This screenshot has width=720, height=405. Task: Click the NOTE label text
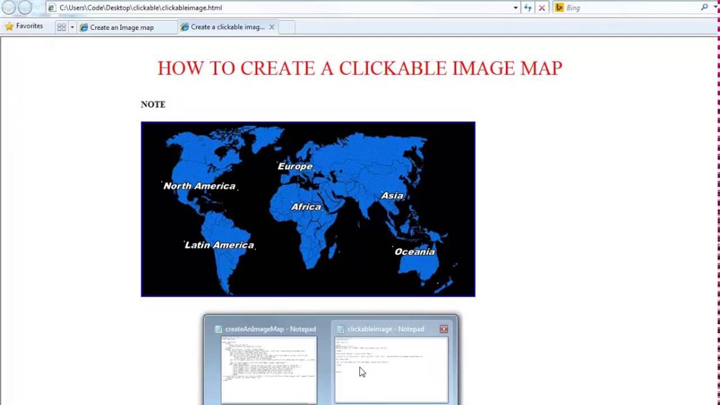pyautogui.click(x=153, y=105)
